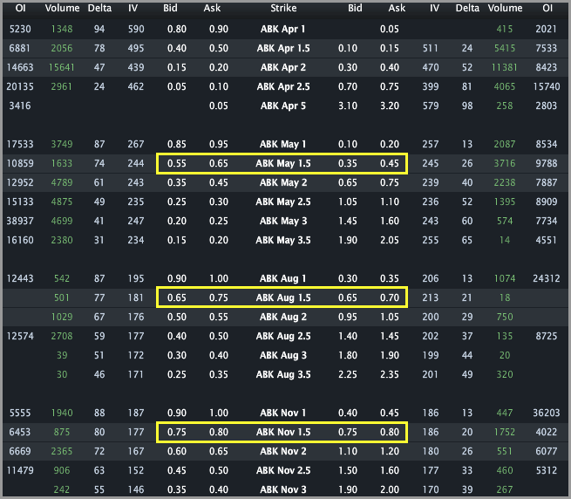The width and height of the screenshot is (571, 499).
Task: Click put OI 36203 in Nov 1 row
Action: (547, 413)
